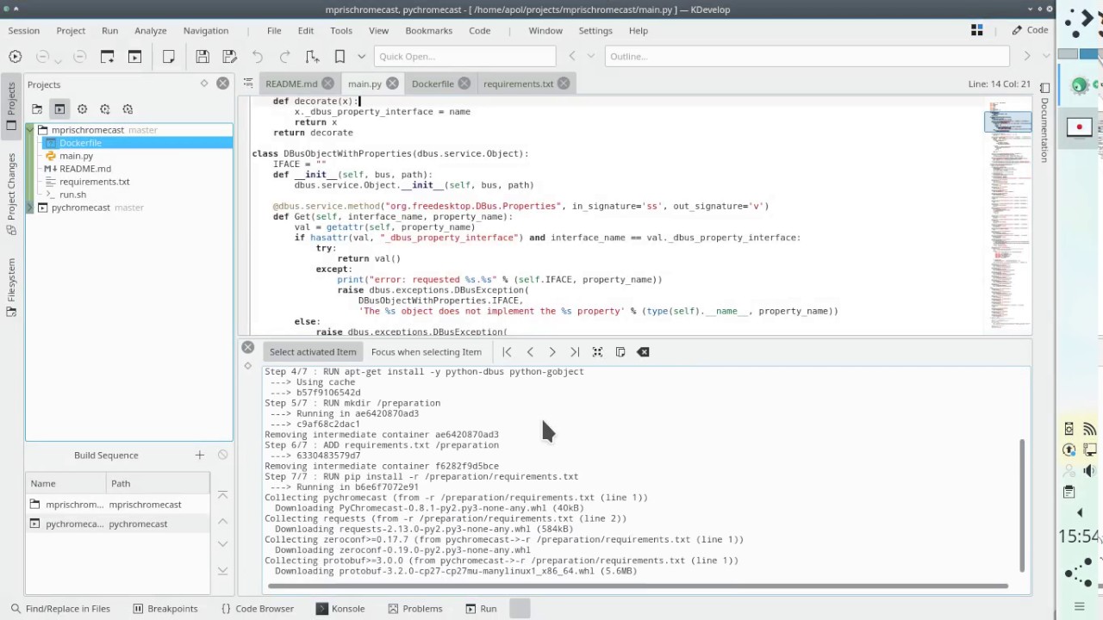Close the output tool view
Image resolution: width=1103 pixels, height=620 pixels.
click(x=248, y=347)
